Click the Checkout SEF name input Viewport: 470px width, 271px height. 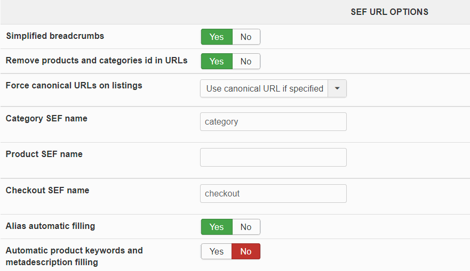(x=273, y=193)
